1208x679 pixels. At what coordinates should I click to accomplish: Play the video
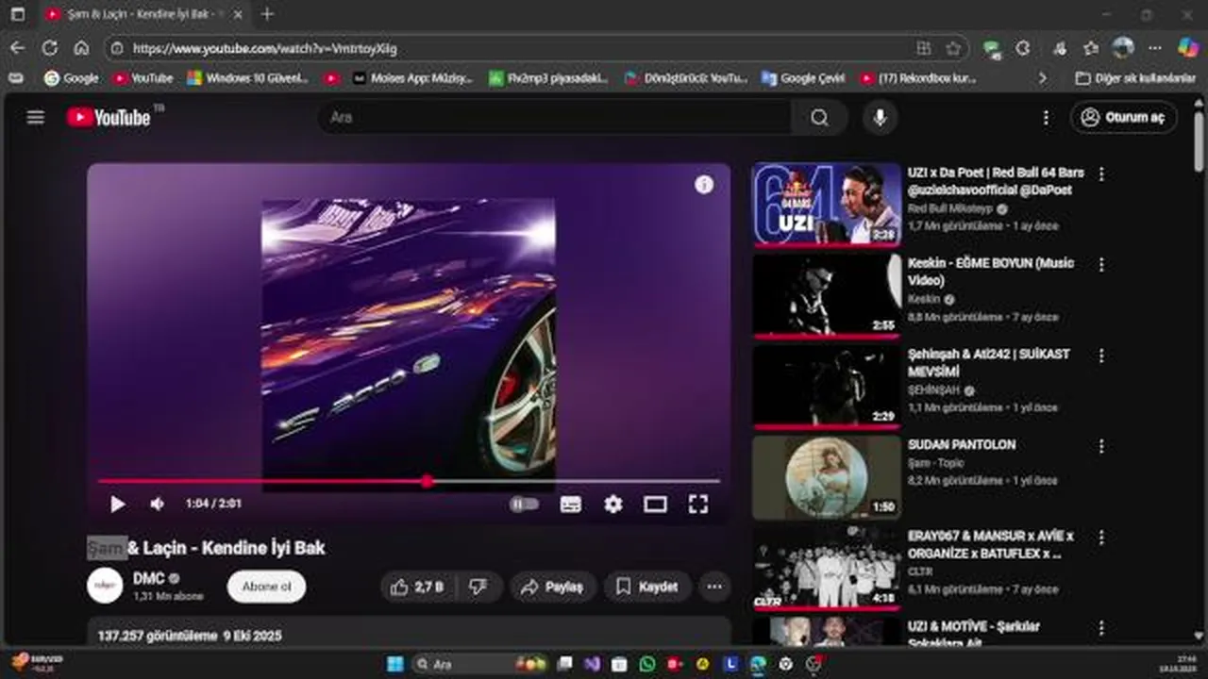117,505
